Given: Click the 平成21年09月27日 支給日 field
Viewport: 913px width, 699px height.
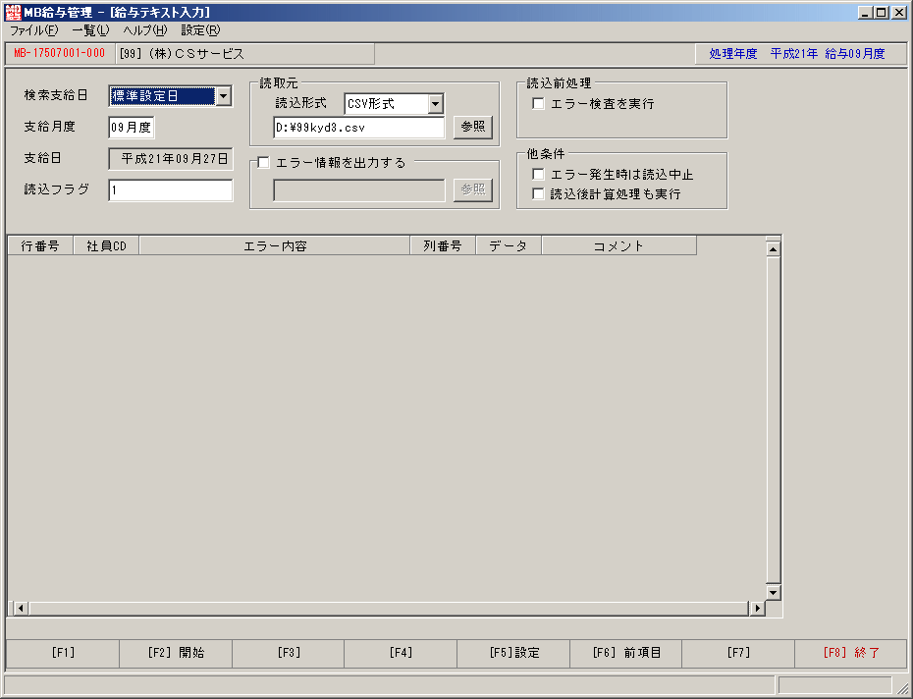Looking at the screenshot, I should tap(171, 159).
